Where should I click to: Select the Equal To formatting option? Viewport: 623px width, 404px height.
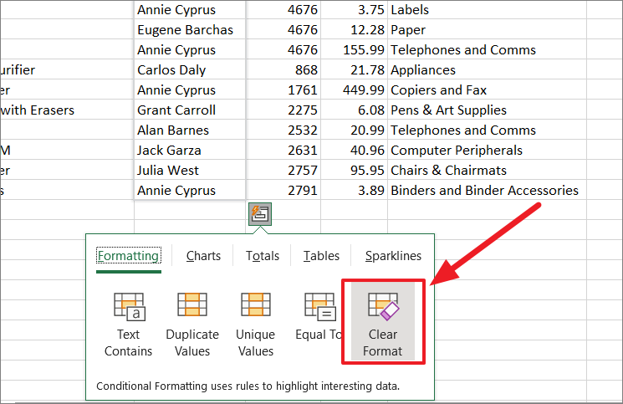[x=319, y=317]
